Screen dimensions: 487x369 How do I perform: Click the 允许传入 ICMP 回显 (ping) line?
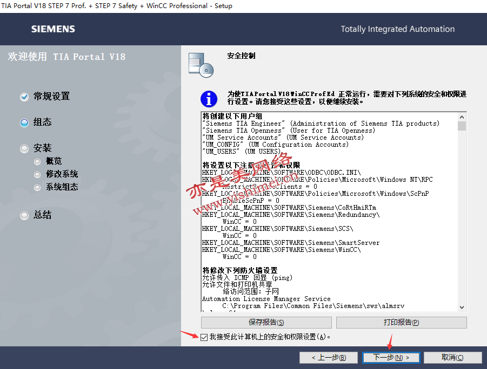(247, 277)
